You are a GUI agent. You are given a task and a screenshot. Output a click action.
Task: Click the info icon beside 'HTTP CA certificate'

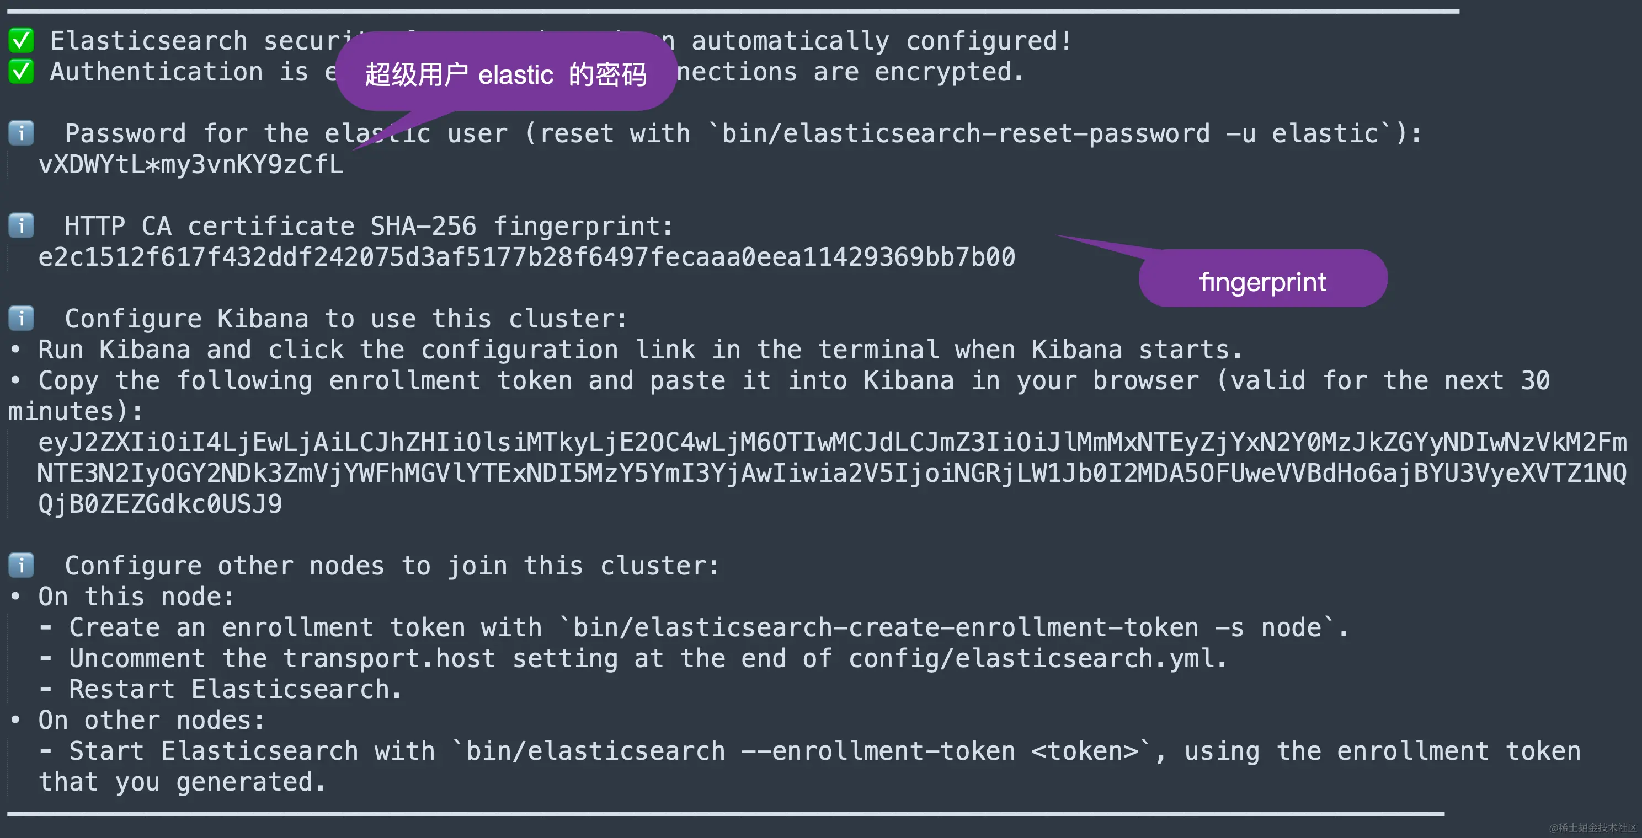(21, 225)
